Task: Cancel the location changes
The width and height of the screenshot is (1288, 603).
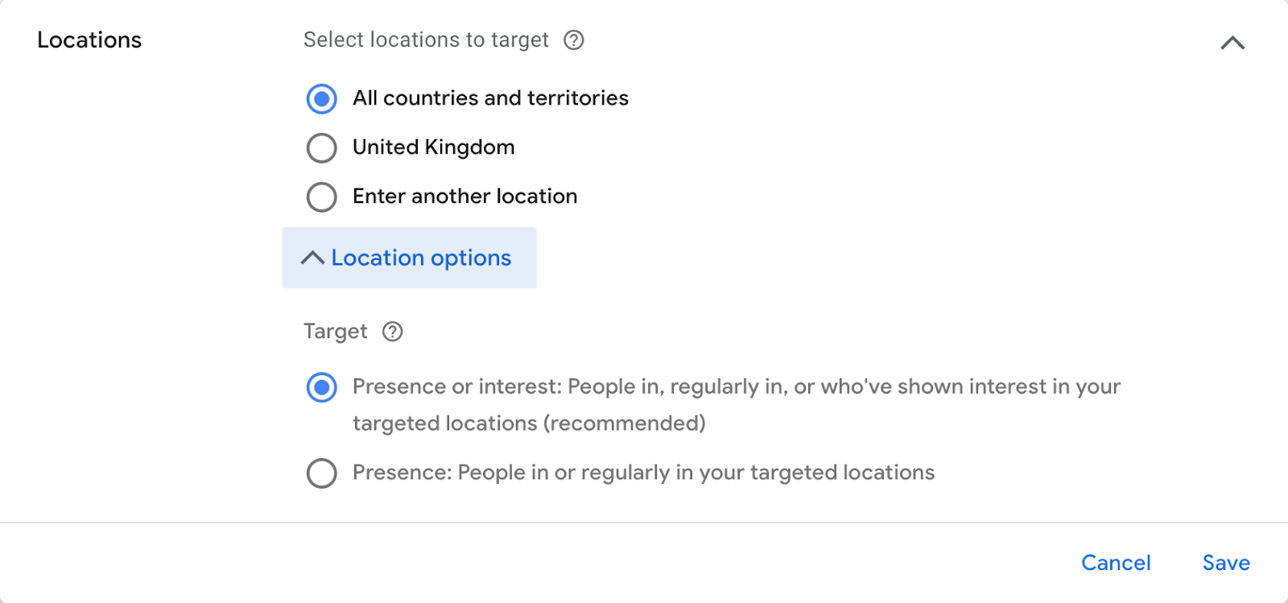Action: (x=1116, y=563)
